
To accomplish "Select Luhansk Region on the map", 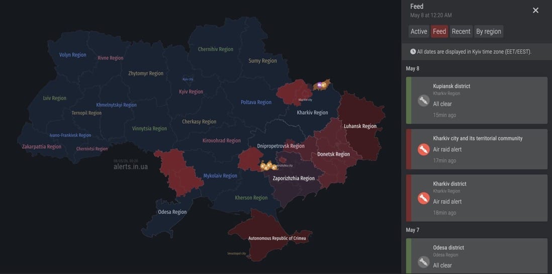I will (360, 126).
